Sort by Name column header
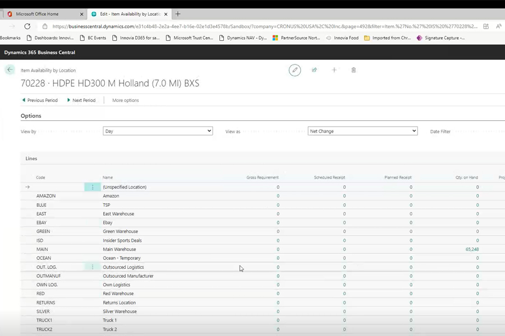 [108, 178]
